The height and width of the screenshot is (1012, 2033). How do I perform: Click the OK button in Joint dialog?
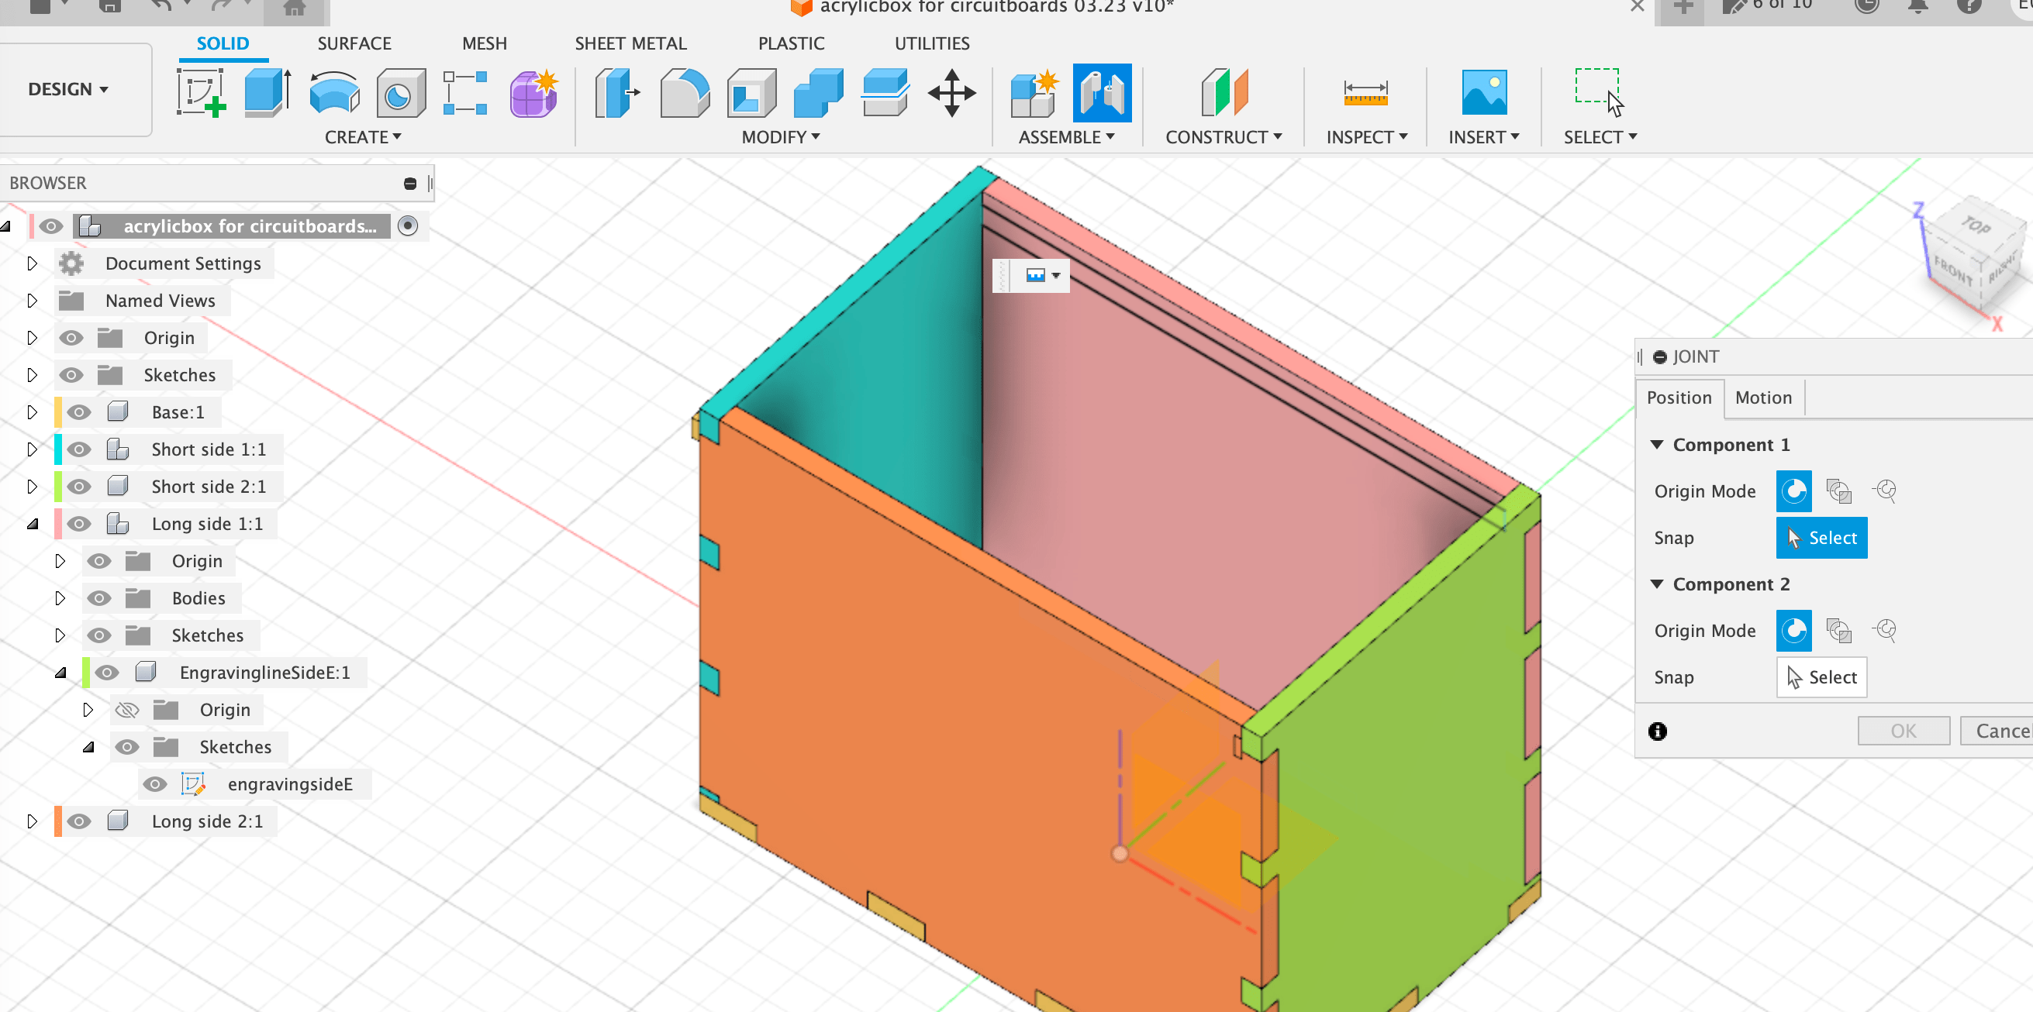point(1904,731)
